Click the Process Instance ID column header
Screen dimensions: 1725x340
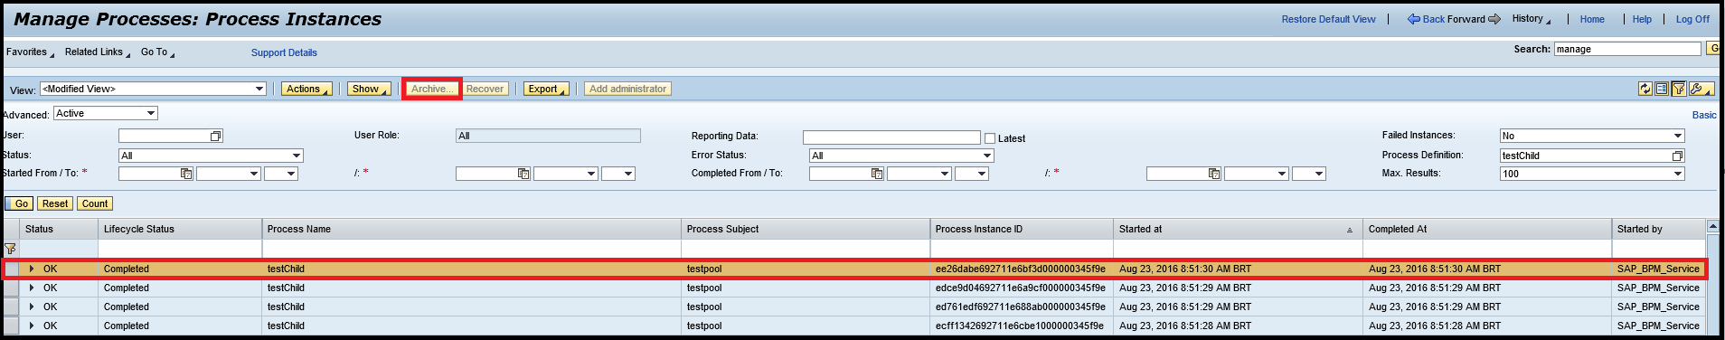(1022, 229)
